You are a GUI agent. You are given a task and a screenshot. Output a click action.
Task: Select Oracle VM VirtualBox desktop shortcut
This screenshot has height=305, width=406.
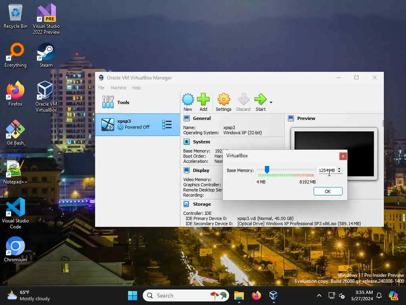tap(46, 97)
